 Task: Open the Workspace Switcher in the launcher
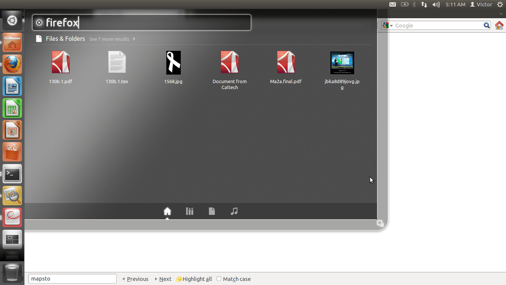12,240
